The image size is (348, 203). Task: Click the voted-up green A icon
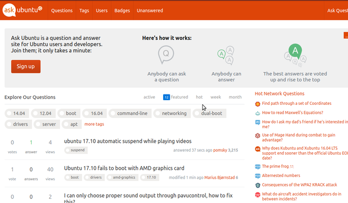tap(295, 55)
